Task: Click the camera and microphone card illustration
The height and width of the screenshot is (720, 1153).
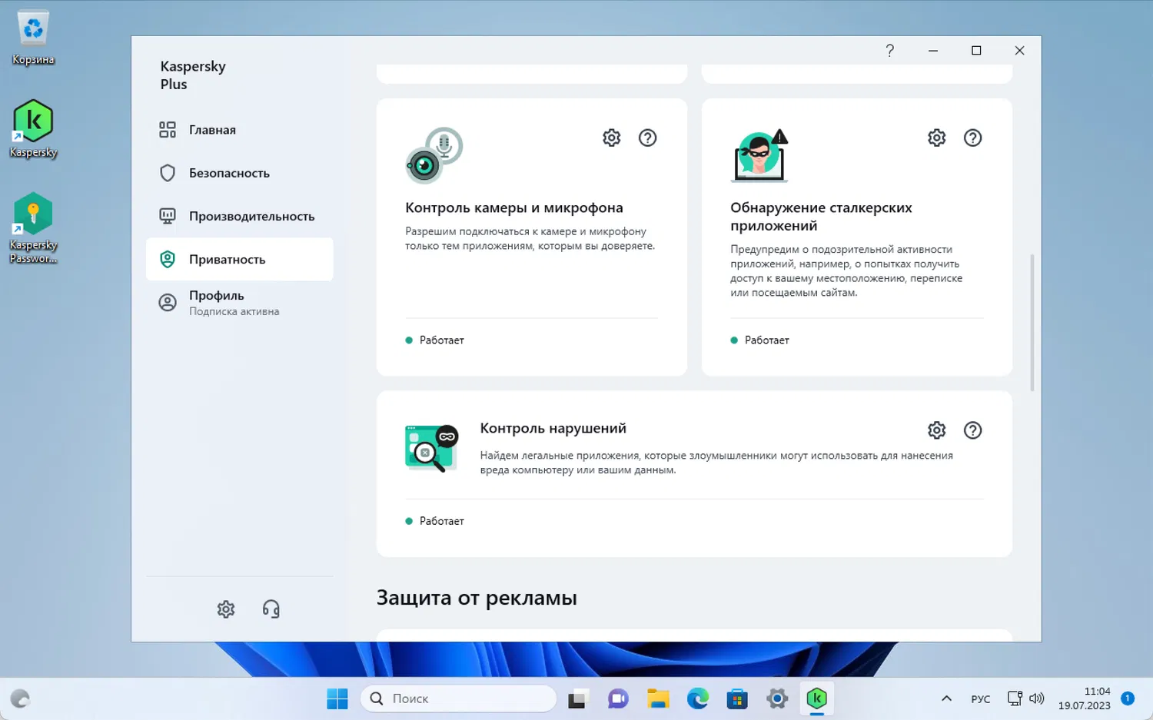Action: (434, 155)
